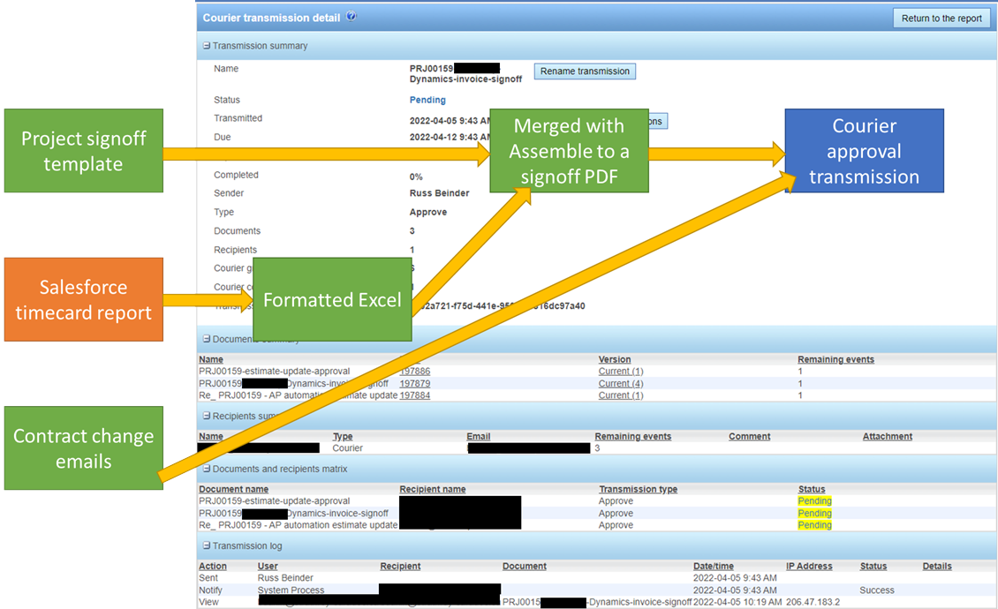This screenshot has width=998, height=609.
Task: Select the orange Salesforce timecard report box
Action: 83,299
